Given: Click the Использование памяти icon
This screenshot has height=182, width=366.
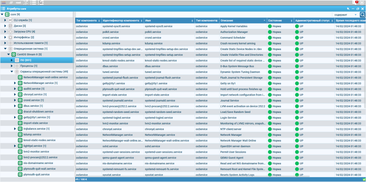Looking at the screenshot, I should [10, 43].
